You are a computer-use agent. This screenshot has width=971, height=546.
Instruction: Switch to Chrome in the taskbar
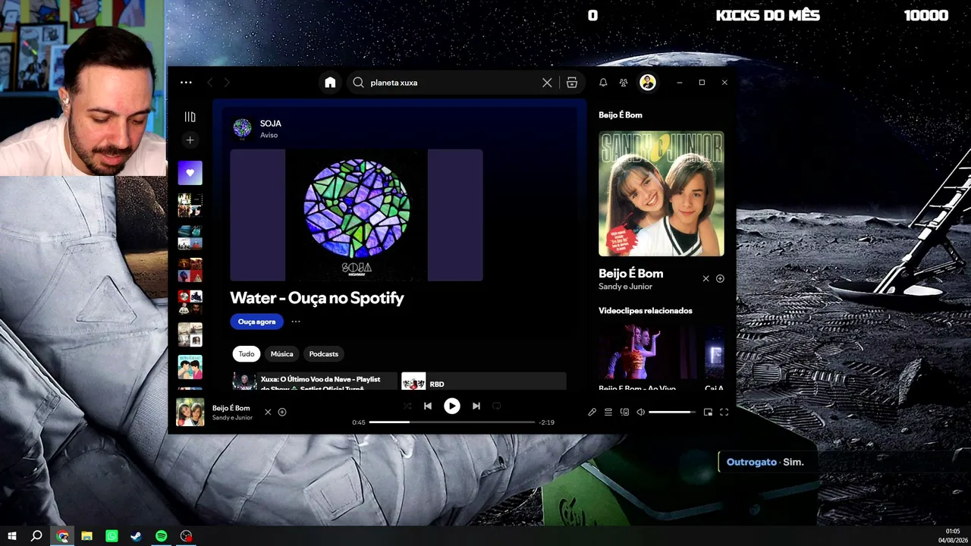(62, 536)
